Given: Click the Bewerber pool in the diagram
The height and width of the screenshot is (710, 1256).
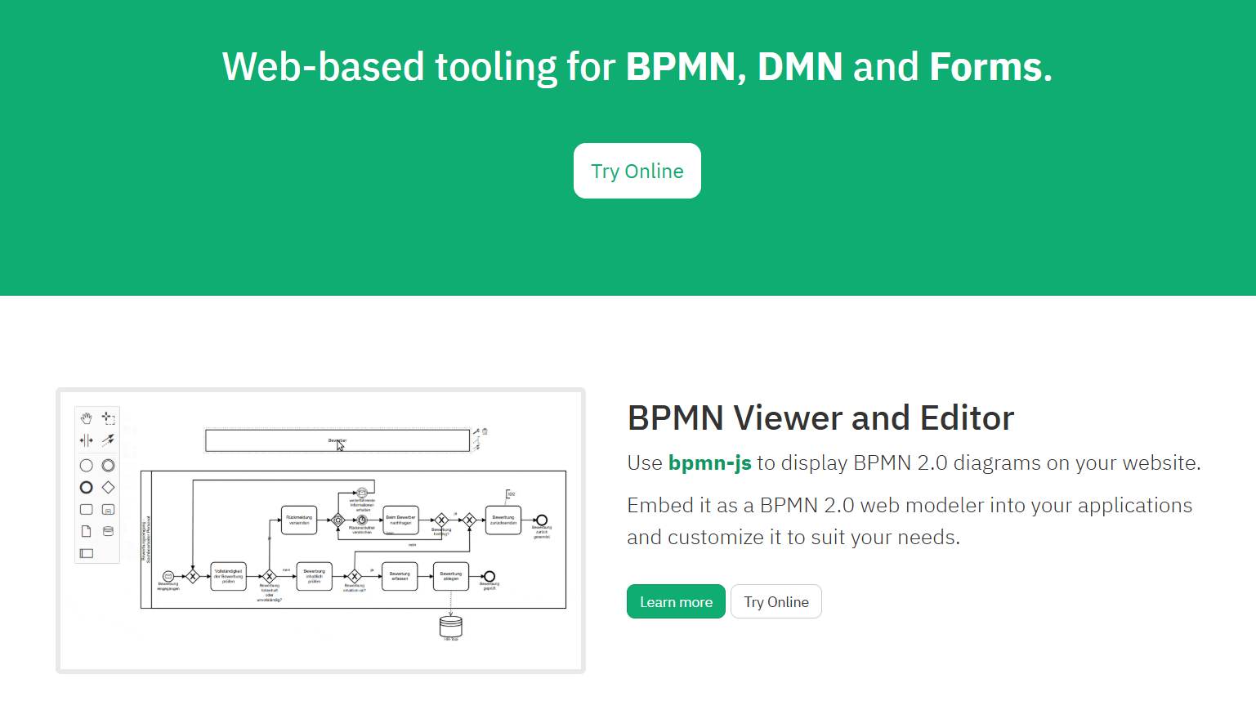Looking at the screenshot, I should tap(337, 440).
